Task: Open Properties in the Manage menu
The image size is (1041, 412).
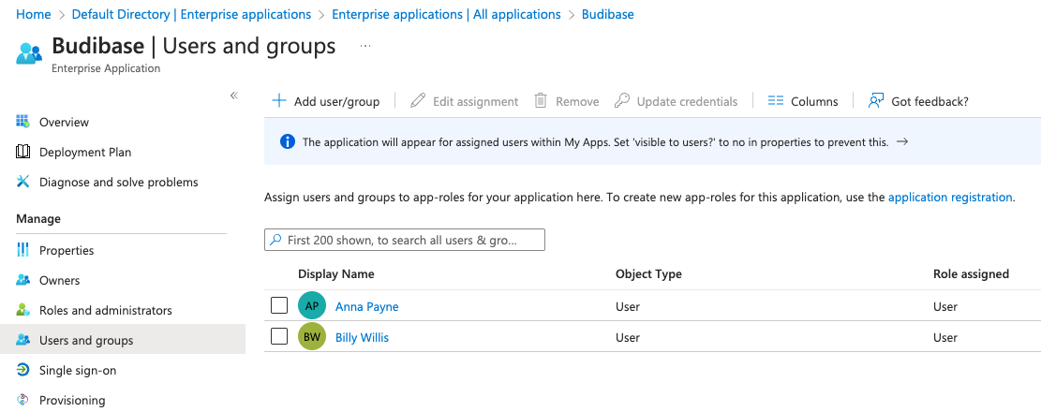Action: [x=67, y=250]
